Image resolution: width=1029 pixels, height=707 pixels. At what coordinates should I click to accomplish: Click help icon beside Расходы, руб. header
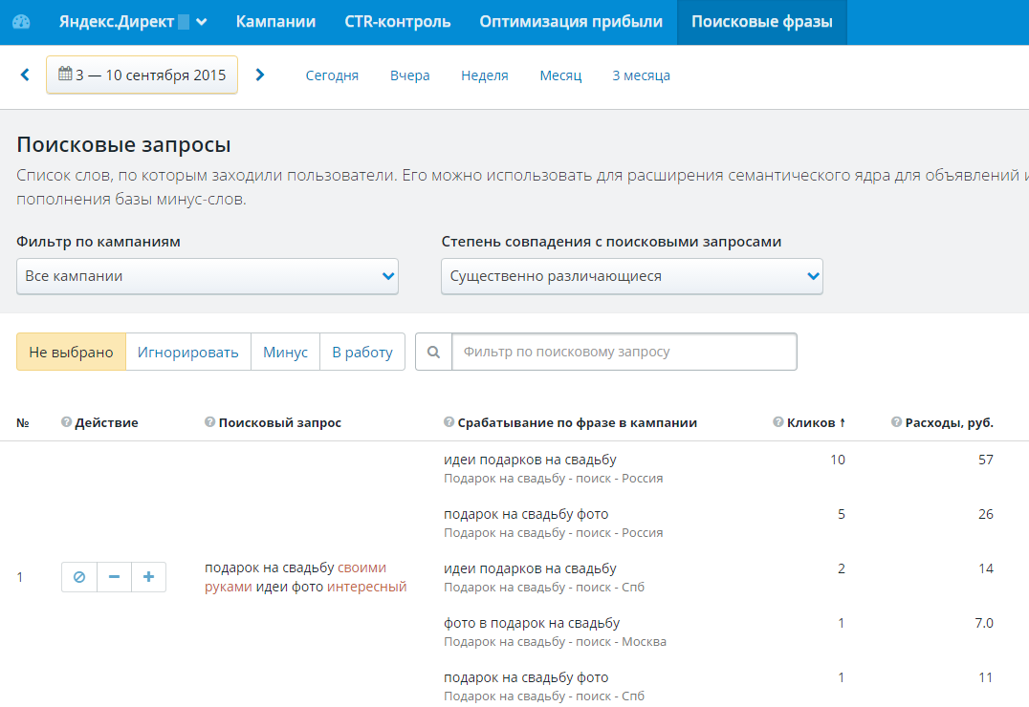(896, 422)
